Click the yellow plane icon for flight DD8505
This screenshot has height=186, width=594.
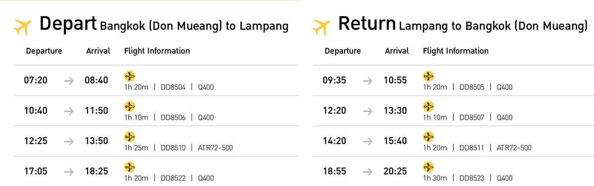pyautogui.click(x=428, y=76)
